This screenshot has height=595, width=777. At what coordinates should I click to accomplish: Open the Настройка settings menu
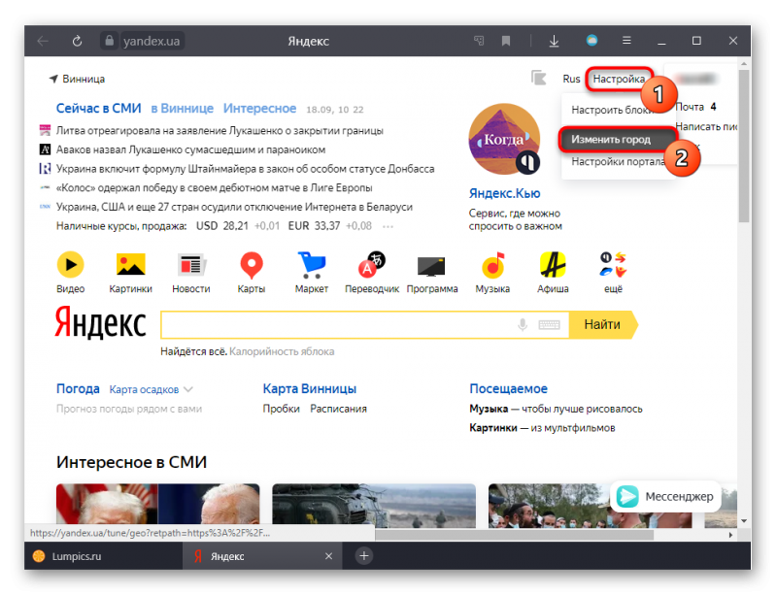click(619, 79)
